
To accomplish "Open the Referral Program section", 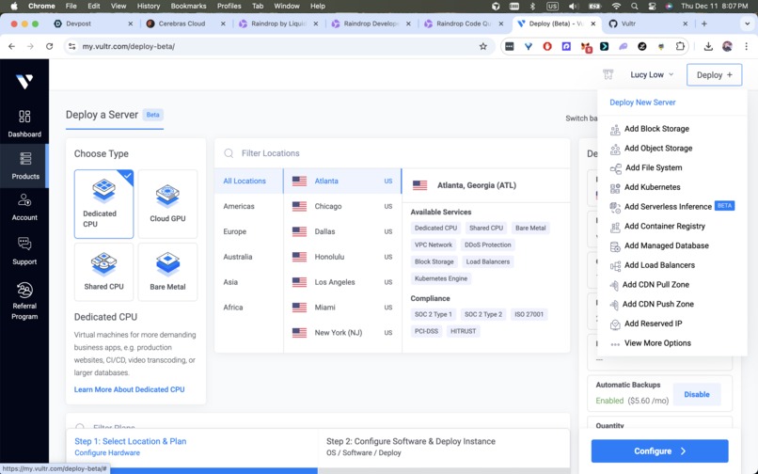I will (24, 301).
